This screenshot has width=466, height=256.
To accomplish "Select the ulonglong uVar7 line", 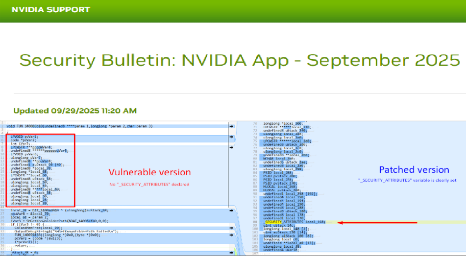I will (x=26, y=158).
